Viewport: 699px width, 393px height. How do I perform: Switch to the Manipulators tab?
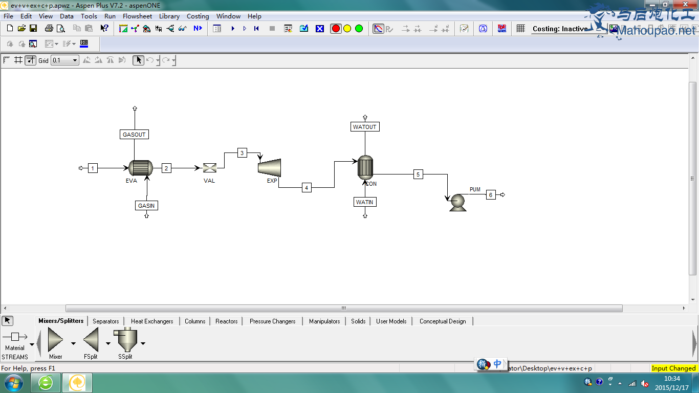click(x=324, y=321)
